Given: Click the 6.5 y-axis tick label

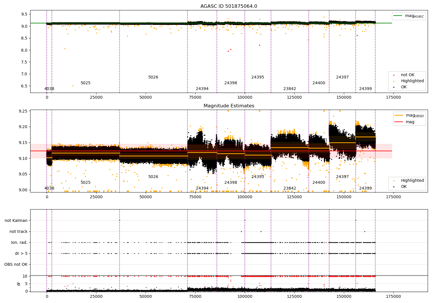Looking at the screenshot, I should pos(24,86).
